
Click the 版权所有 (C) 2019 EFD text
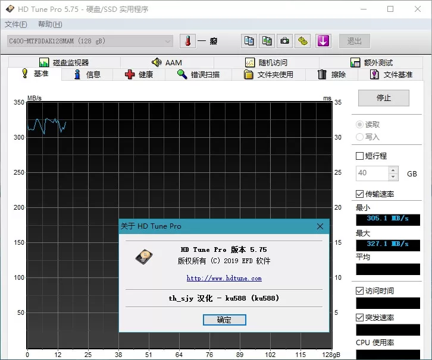tap(224, 261)
